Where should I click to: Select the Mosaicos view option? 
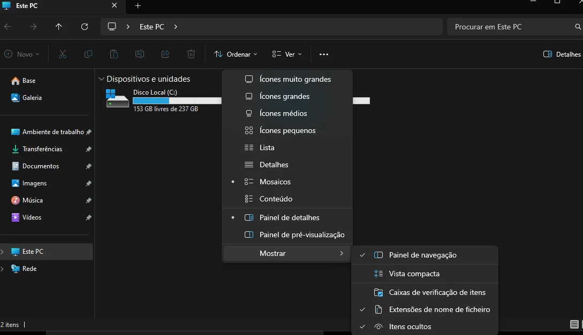[287, 182]
